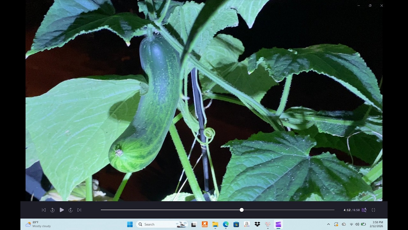Screen dimensions: 408x230
Task: Open Task View from taskbar
Action: pyautogui.click(x=193, y=224)
